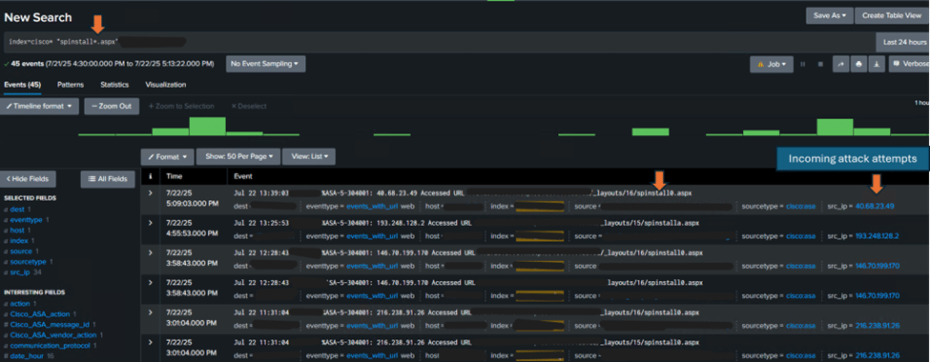Pause the running search job
Screen dimensions: 930x362
(x=802, y=64)
